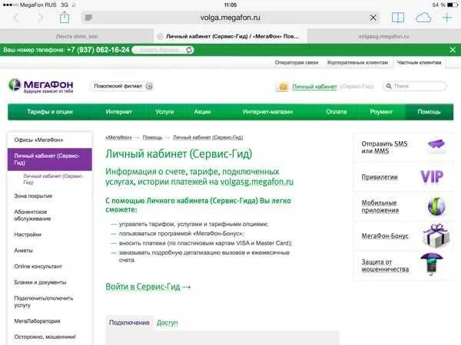Refresh balance icon in green phone bar
461x345 pixels.
coord(190,50)
